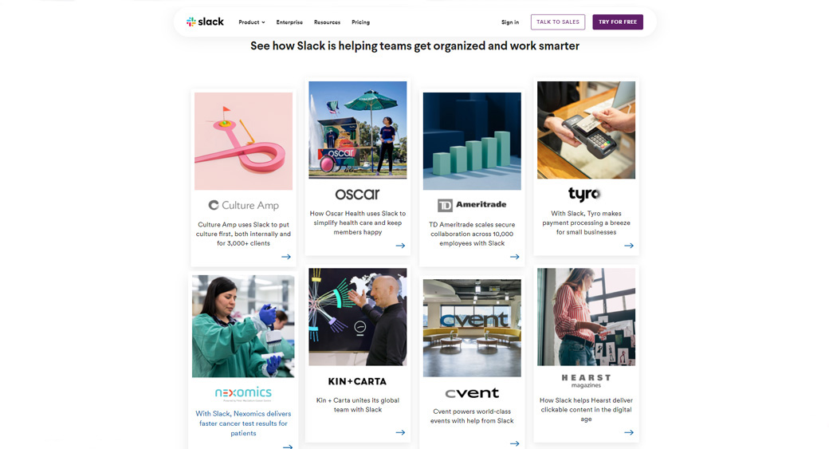Click the arrow on the Culture Amp card
829x449 pixels.
pos(286,257)
